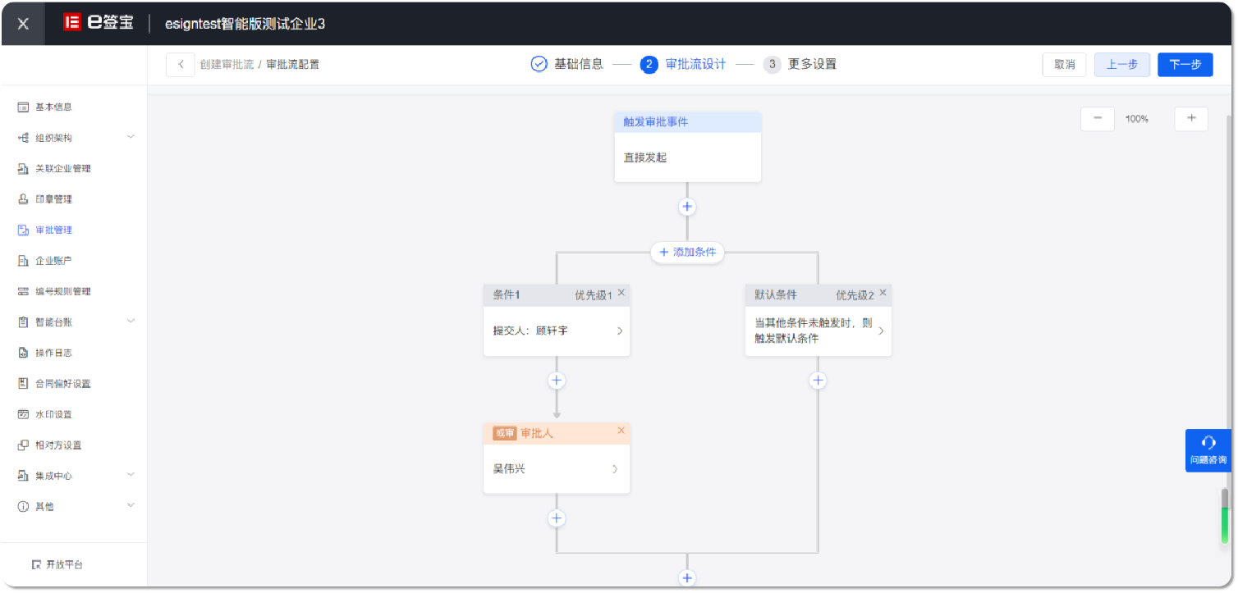Click the 其他 sidebar icon
Image resolution: width=1238 pixels, height=593 pixels.
[x=23, y=507]
